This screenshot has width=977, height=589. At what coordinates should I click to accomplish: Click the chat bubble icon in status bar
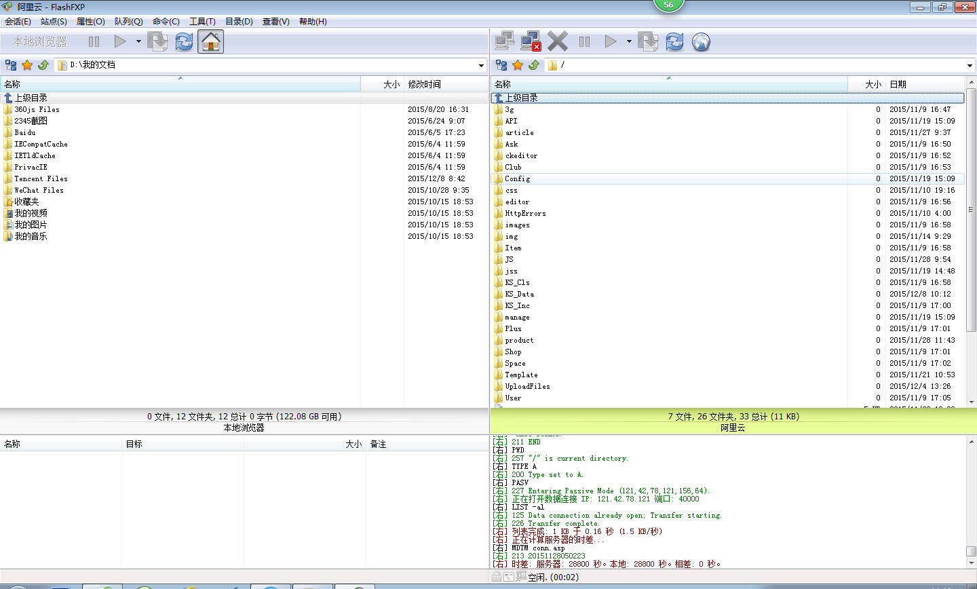[521, 577]
